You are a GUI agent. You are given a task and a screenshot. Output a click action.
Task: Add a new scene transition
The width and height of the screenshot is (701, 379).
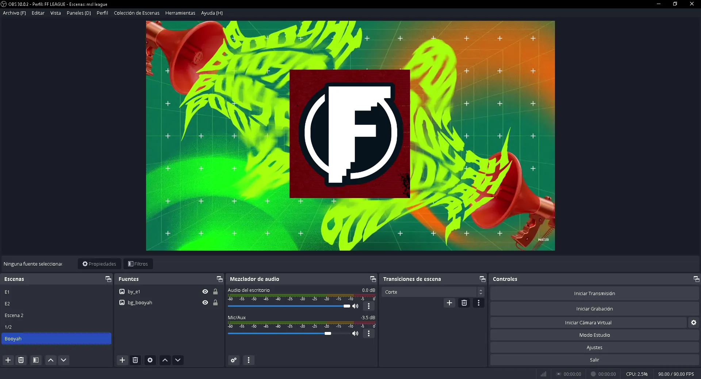point(449,303)
